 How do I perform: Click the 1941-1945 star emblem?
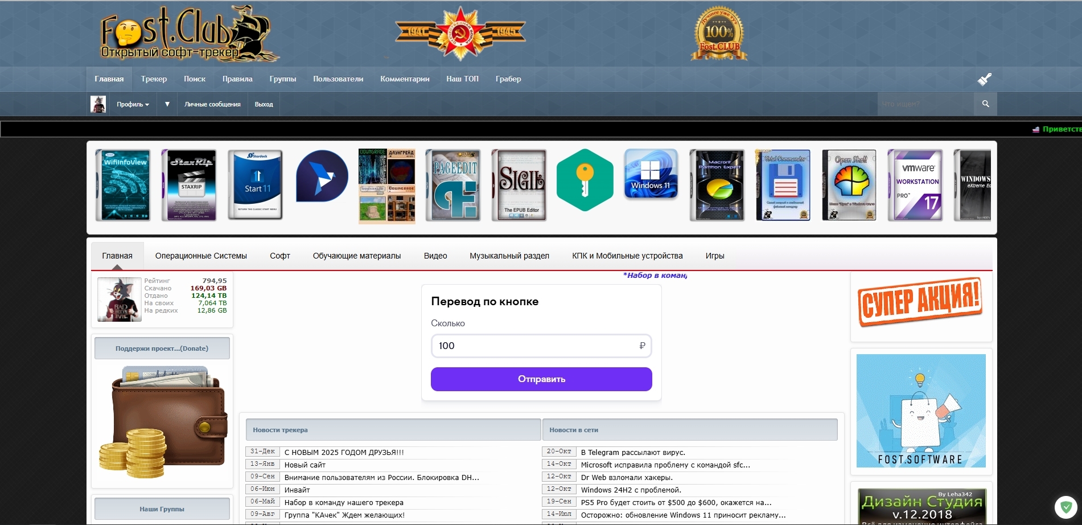[460, 34]
